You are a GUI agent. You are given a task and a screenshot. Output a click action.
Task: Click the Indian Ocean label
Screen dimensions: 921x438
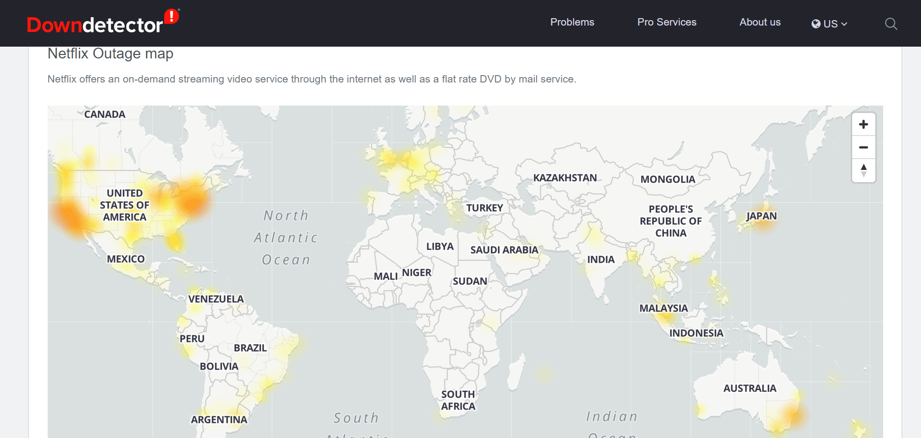pyautogui.click(x=612, y=425)
